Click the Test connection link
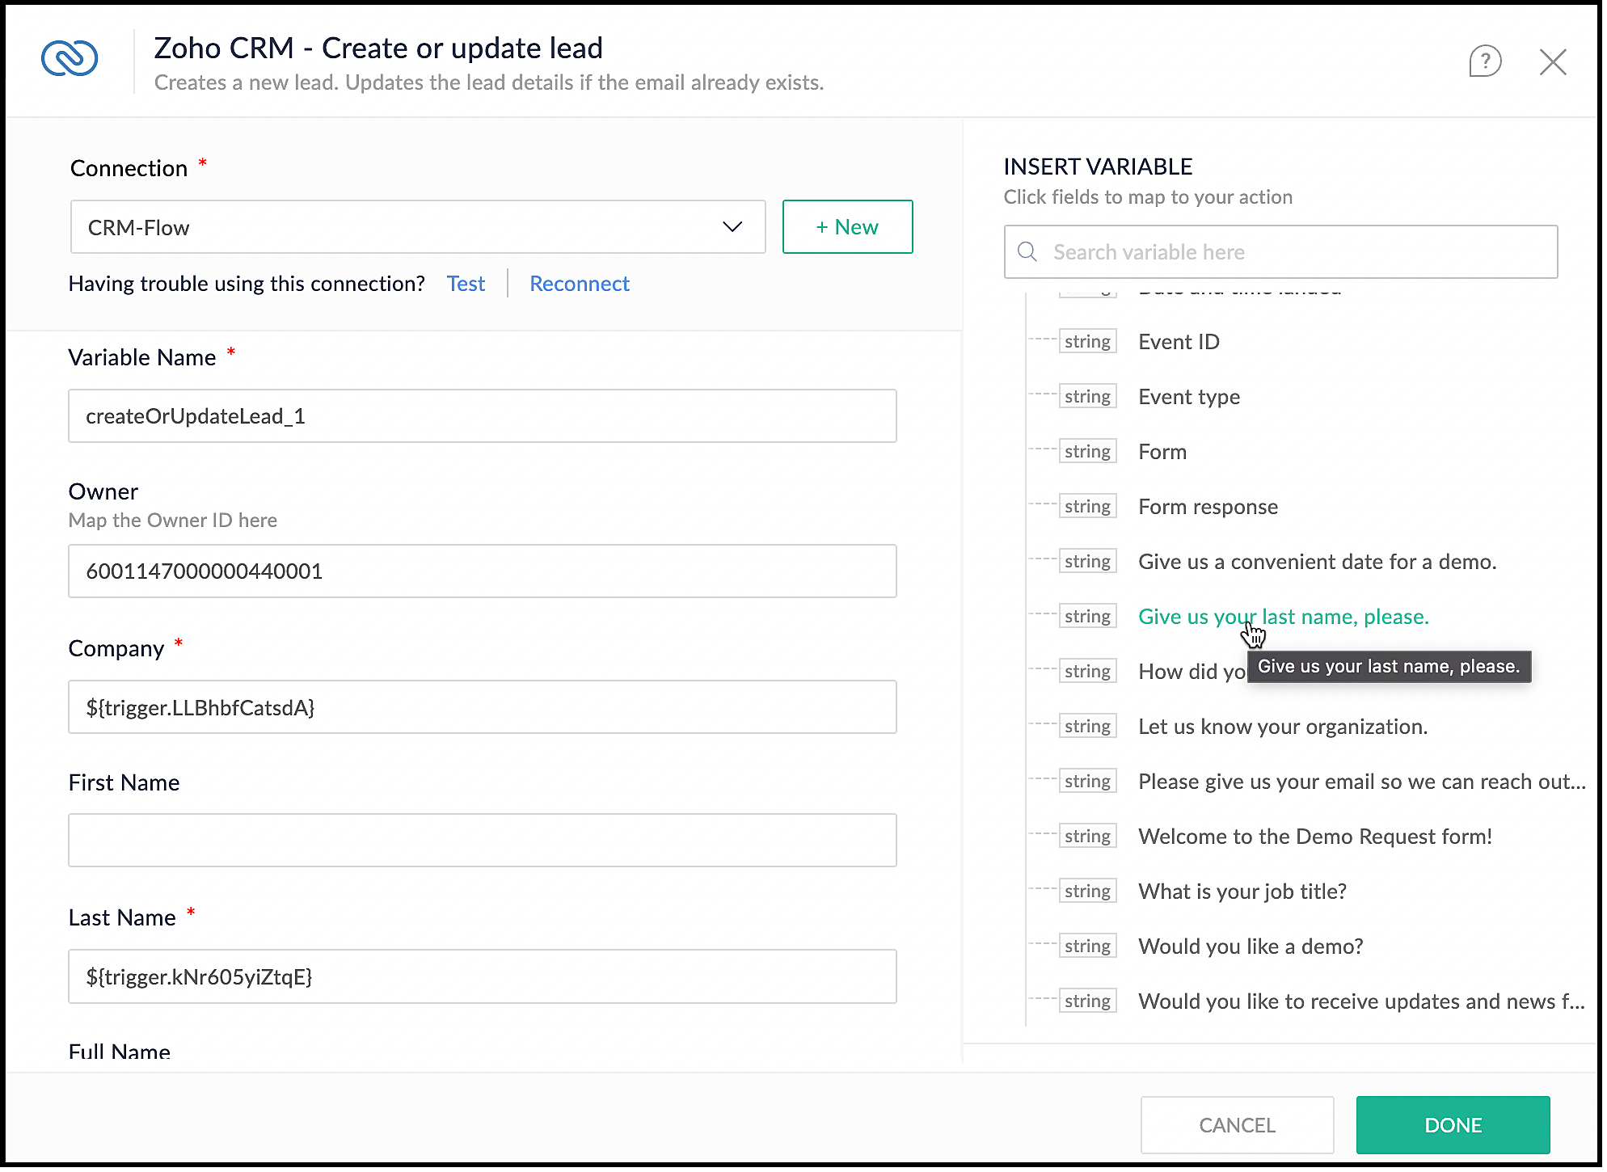1607x1172 pixels. (x=466, y=284)
